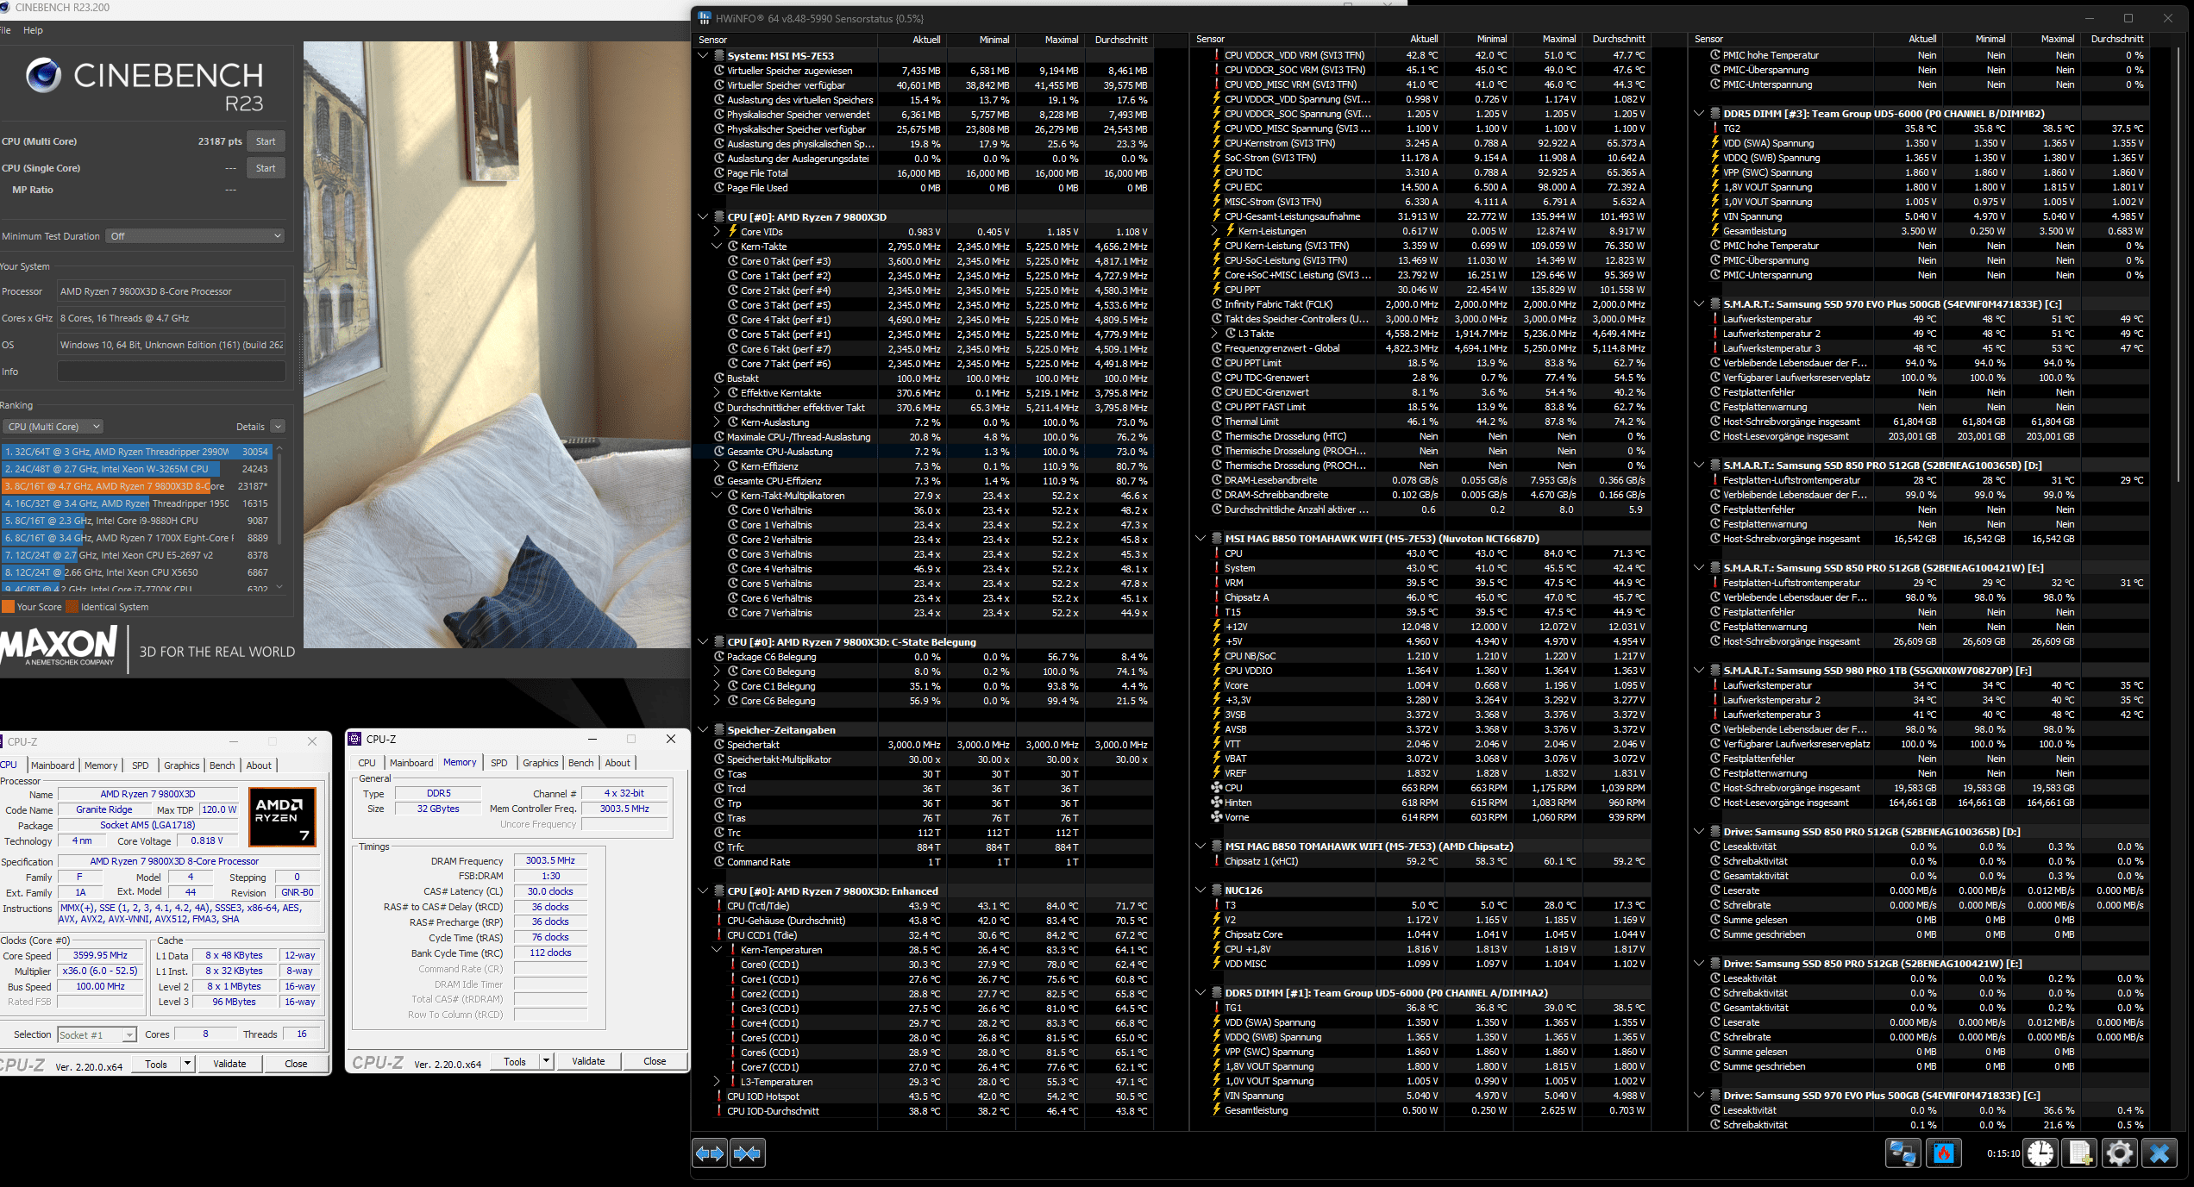Open HWiNFO sensor settings gear icon

[x=2119, y=1153]
